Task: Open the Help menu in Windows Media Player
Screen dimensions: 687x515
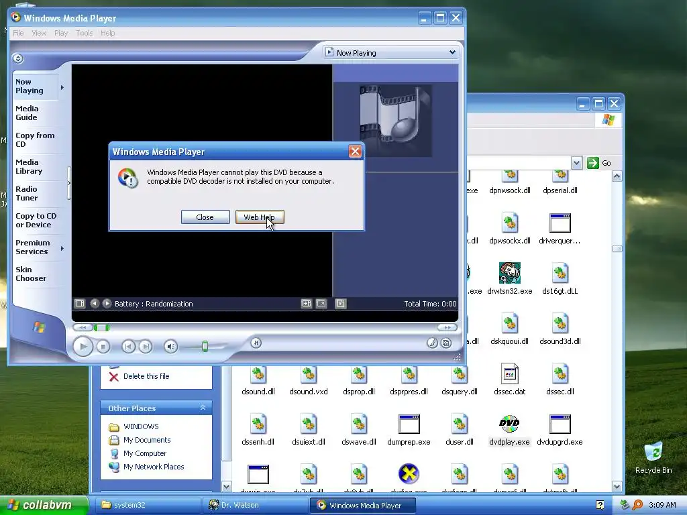Action: point(108,33)
